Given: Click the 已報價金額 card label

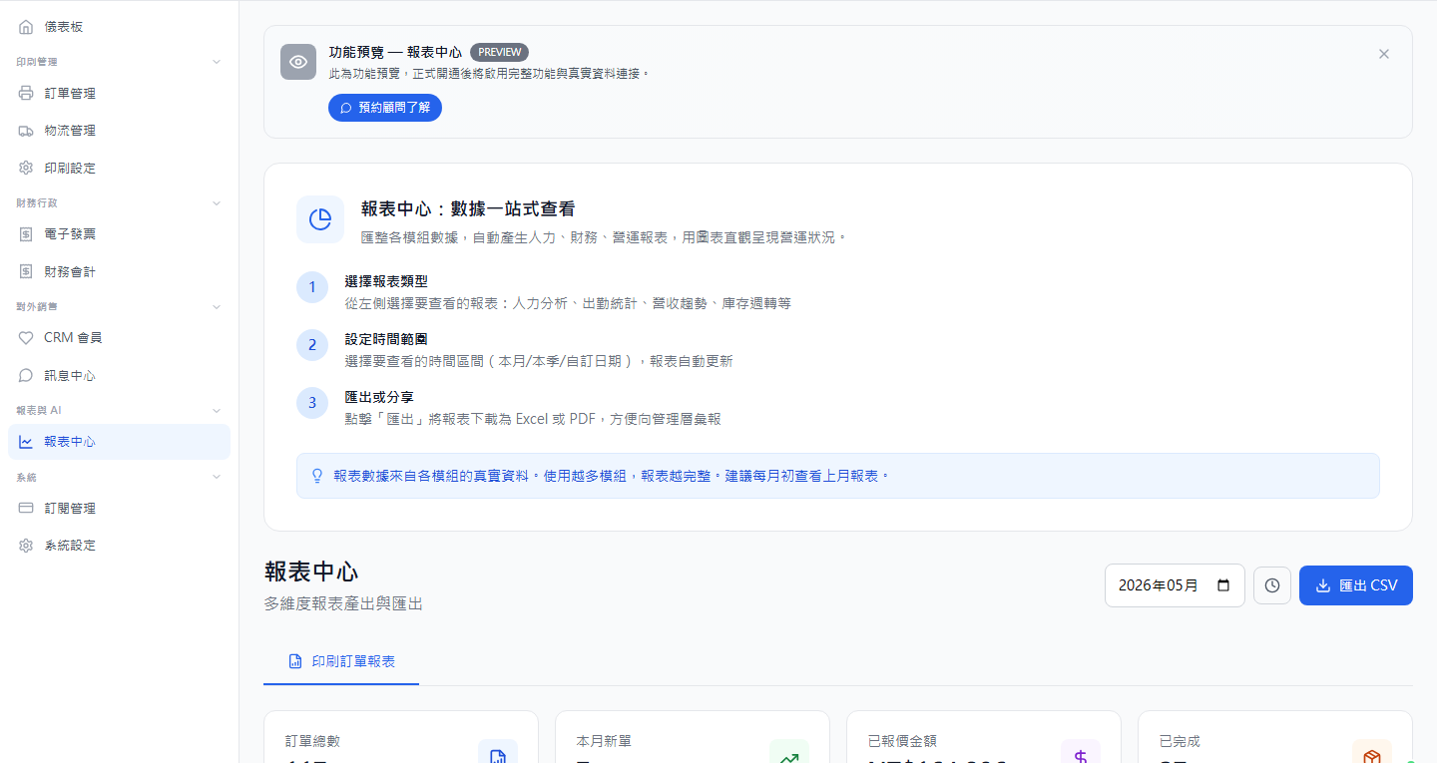Looking at the screenshot, I should pyautogui.click(x=902, y=741).
